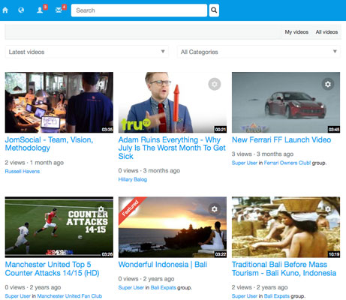Expand the All Categories dropdown

tap(259, 52)
